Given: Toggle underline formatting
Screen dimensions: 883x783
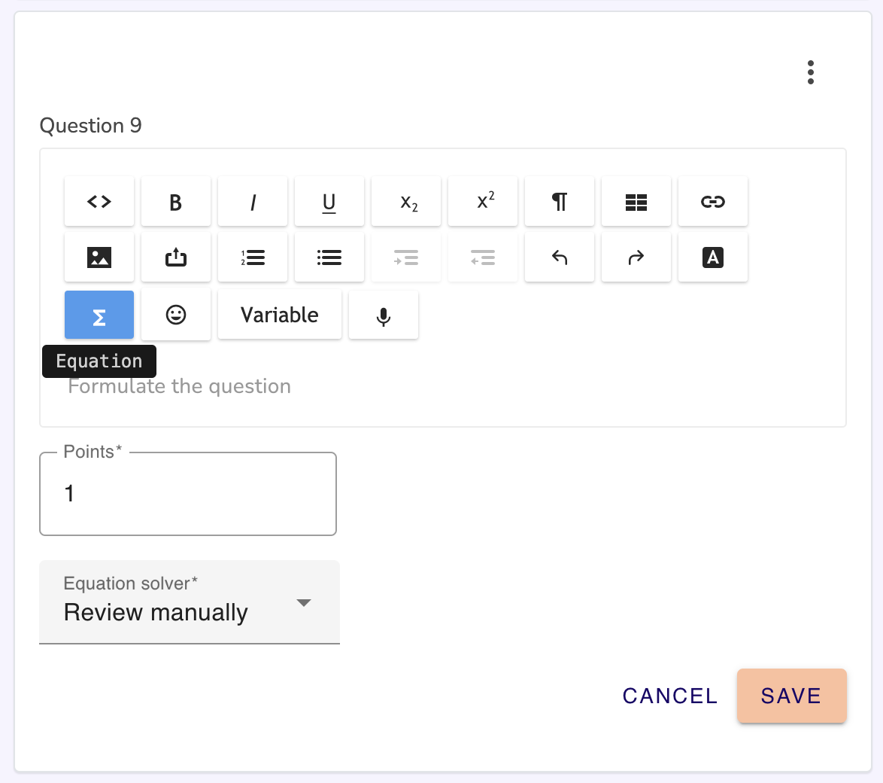Looking at the screenshot, I should tap(329, 201).
